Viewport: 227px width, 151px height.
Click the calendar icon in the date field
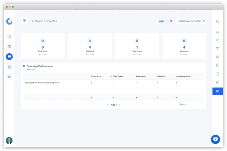pos(203,21)
